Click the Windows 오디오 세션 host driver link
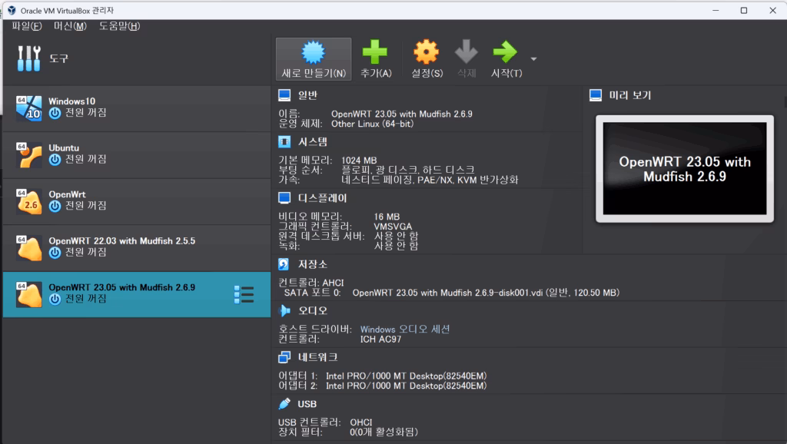 coord(405,329)
